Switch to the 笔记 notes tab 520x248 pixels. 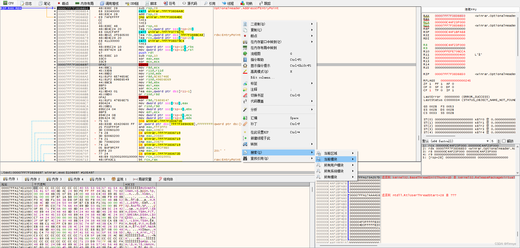44,4
